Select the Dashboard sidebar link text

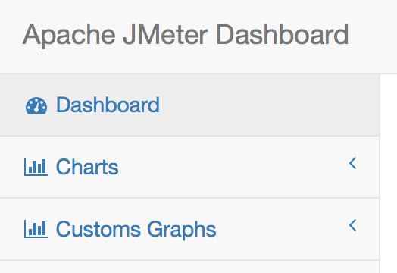point(108,105)
